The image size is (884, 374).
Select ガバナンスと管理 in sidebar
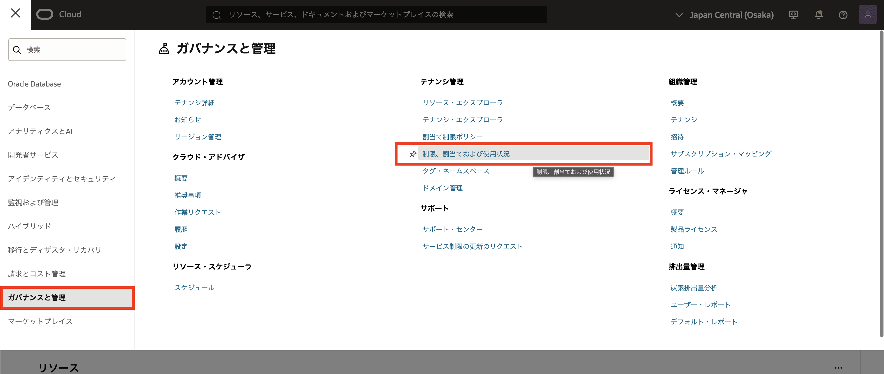37,297
